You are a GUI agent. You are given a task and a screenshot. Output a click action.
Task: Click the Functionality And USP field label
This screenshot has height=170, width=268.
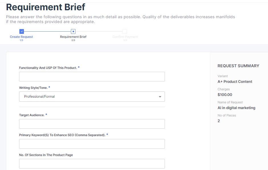point(48,68)
